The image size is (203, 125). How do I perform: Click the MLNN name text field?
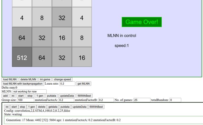tap(29, 92)
